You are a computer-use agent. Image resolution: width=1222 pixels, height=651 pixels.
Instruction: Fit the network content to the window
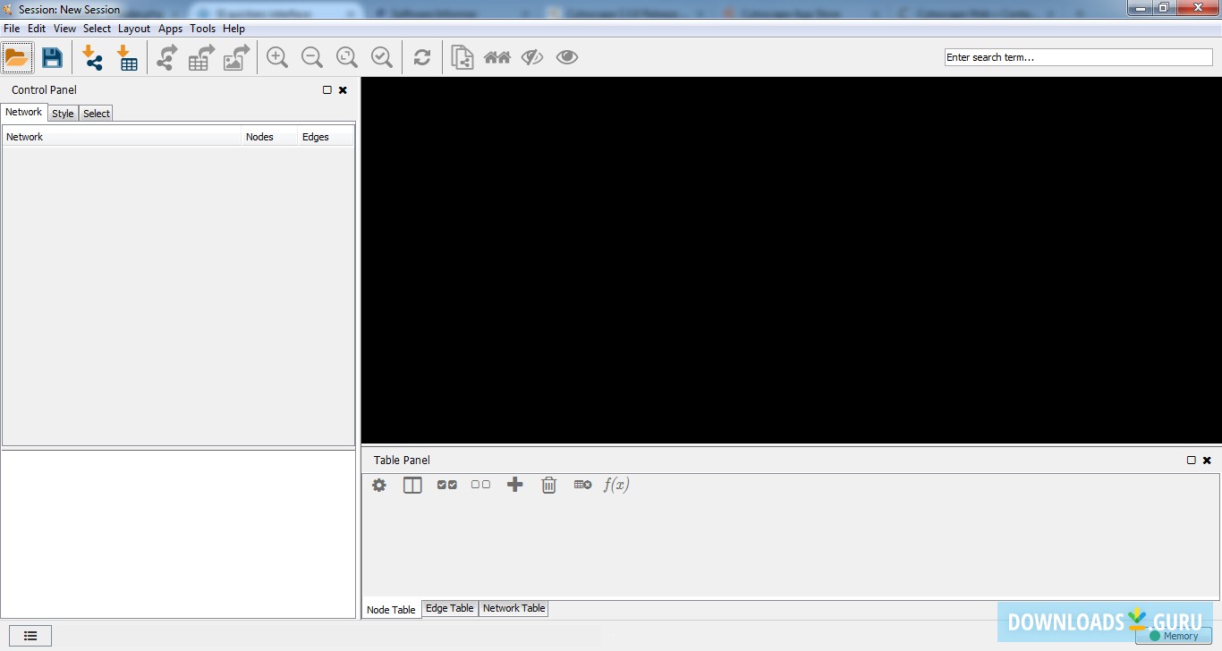tap(347, 57)
